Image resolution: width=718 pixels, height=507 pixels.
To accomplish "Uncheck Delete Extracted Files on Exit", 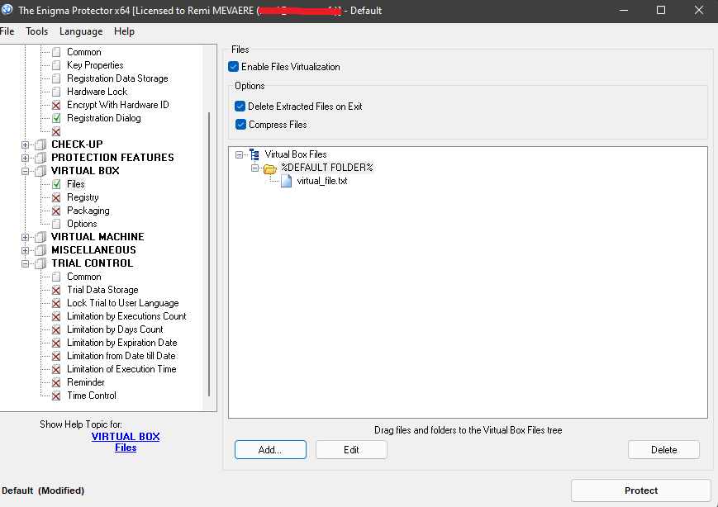I will pyautogui.click(x=240, y=107).
